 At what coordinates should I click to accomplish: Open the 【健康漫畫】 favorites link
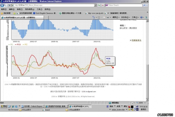[116, 13]
